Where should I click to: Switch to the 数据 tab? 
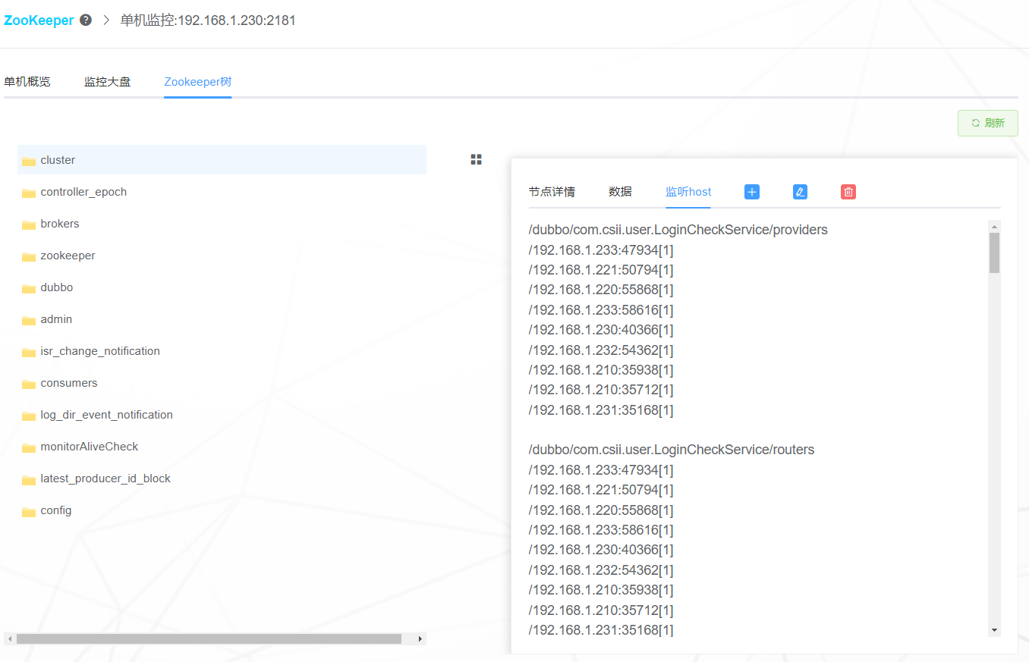click(x=620, y=192)
